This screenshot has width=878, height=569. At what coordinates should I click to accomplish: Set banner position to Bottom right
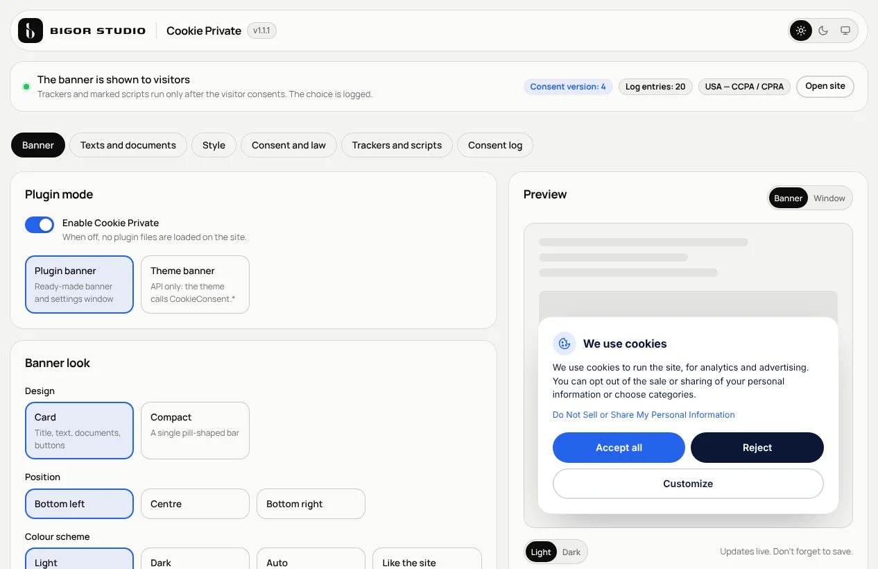(311, 504)
